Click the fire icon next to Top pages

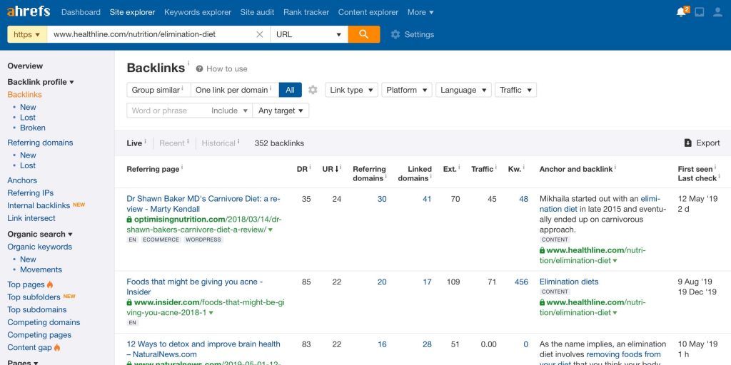click(50, 284)
